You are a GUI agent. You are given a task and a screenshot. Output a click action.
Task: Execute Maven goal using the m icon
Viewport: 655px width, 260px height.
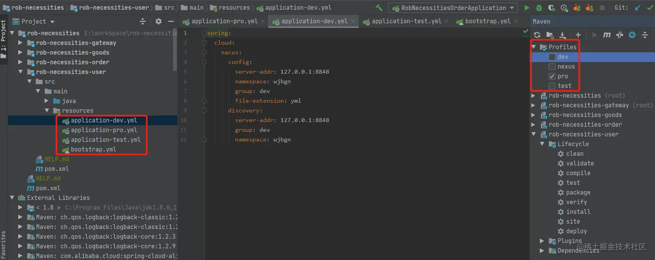pyautogui.click(x=607, y=35)
